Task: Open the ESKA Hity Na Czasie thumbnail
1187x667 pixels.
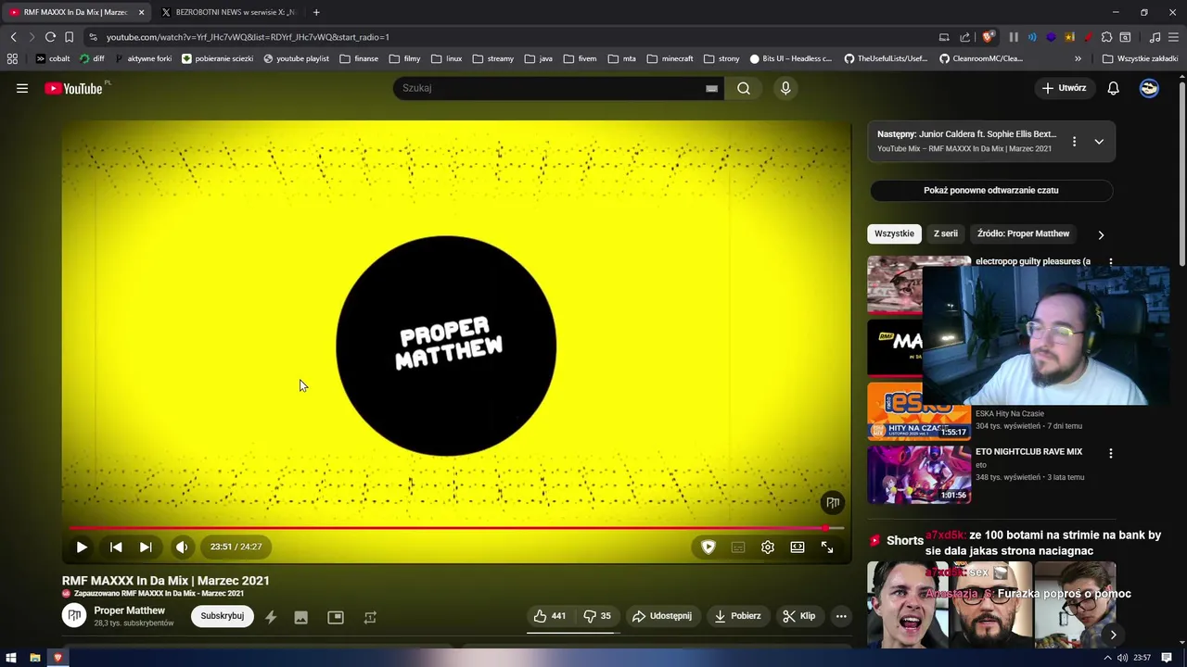Action: [x=919, y=411]
